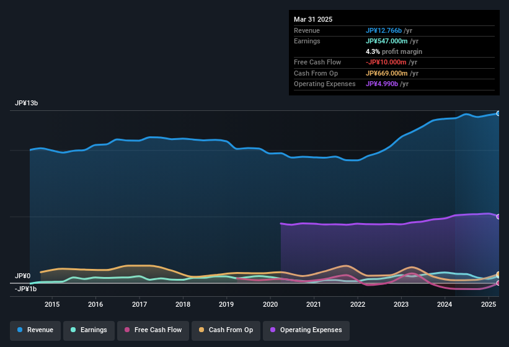
Task: Click the 4.3% profit margin text
Action: (x=394, y=51)
